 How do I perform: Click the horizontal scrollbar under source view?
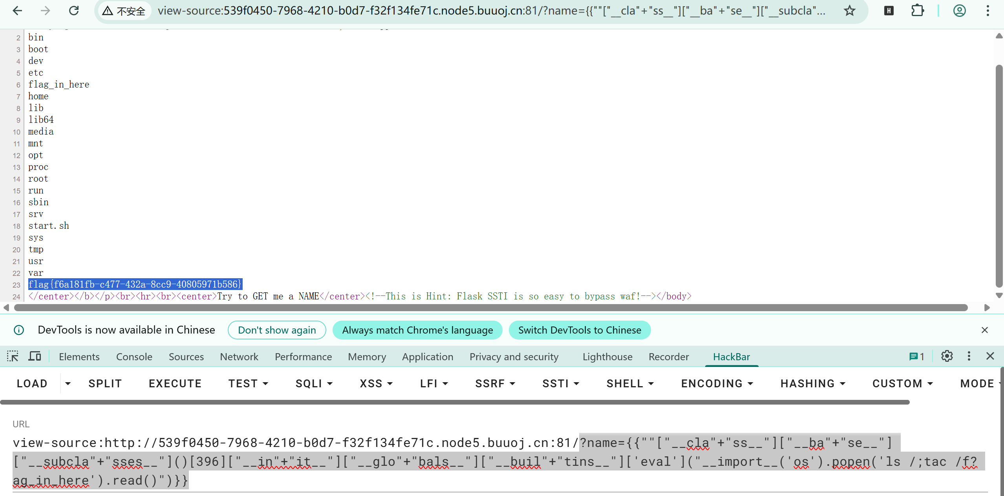[x=491, y=308]
